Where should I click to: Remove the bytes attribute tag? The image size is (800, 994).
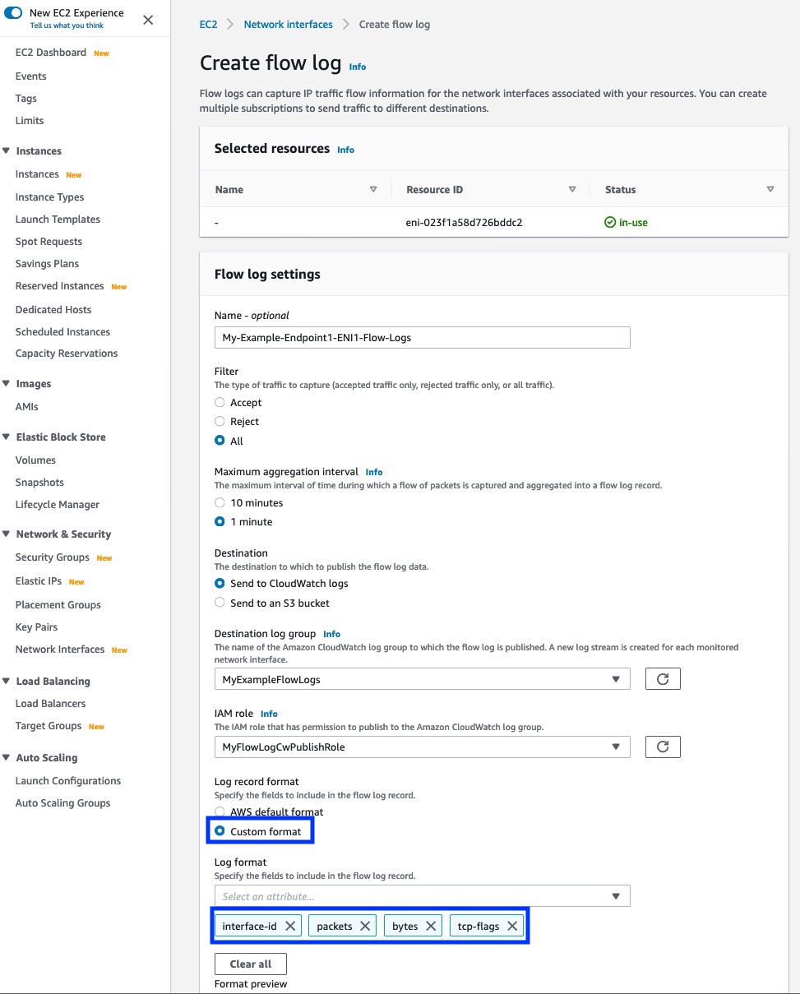pos(431,926)
